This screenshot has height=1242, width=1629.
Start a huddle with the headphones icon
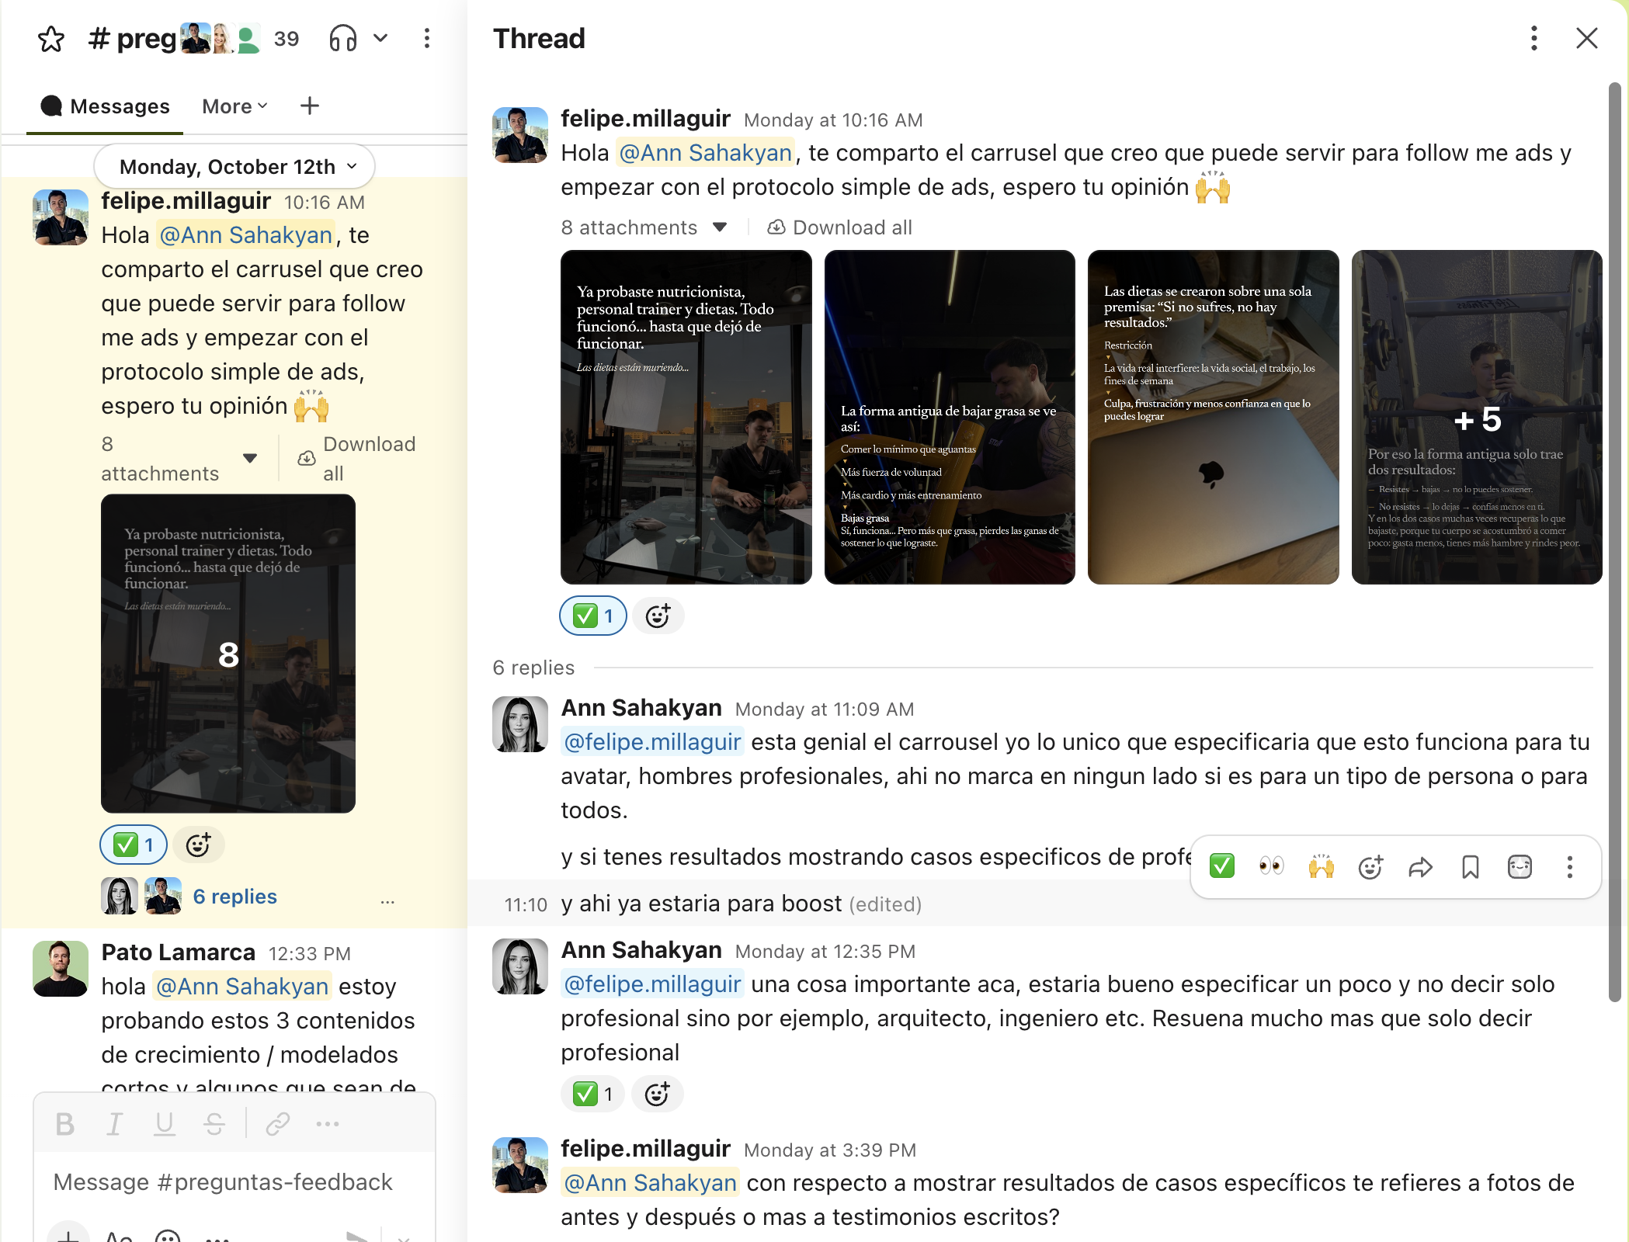[x=342, y=38]
